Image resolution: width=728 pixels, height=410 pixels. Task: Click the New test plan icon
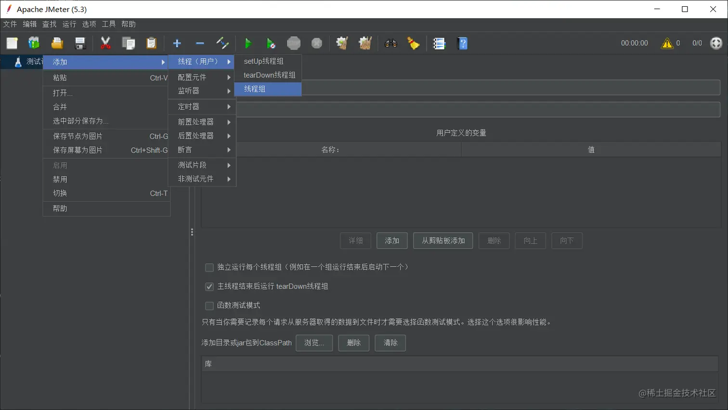click(x=12, y=43)
